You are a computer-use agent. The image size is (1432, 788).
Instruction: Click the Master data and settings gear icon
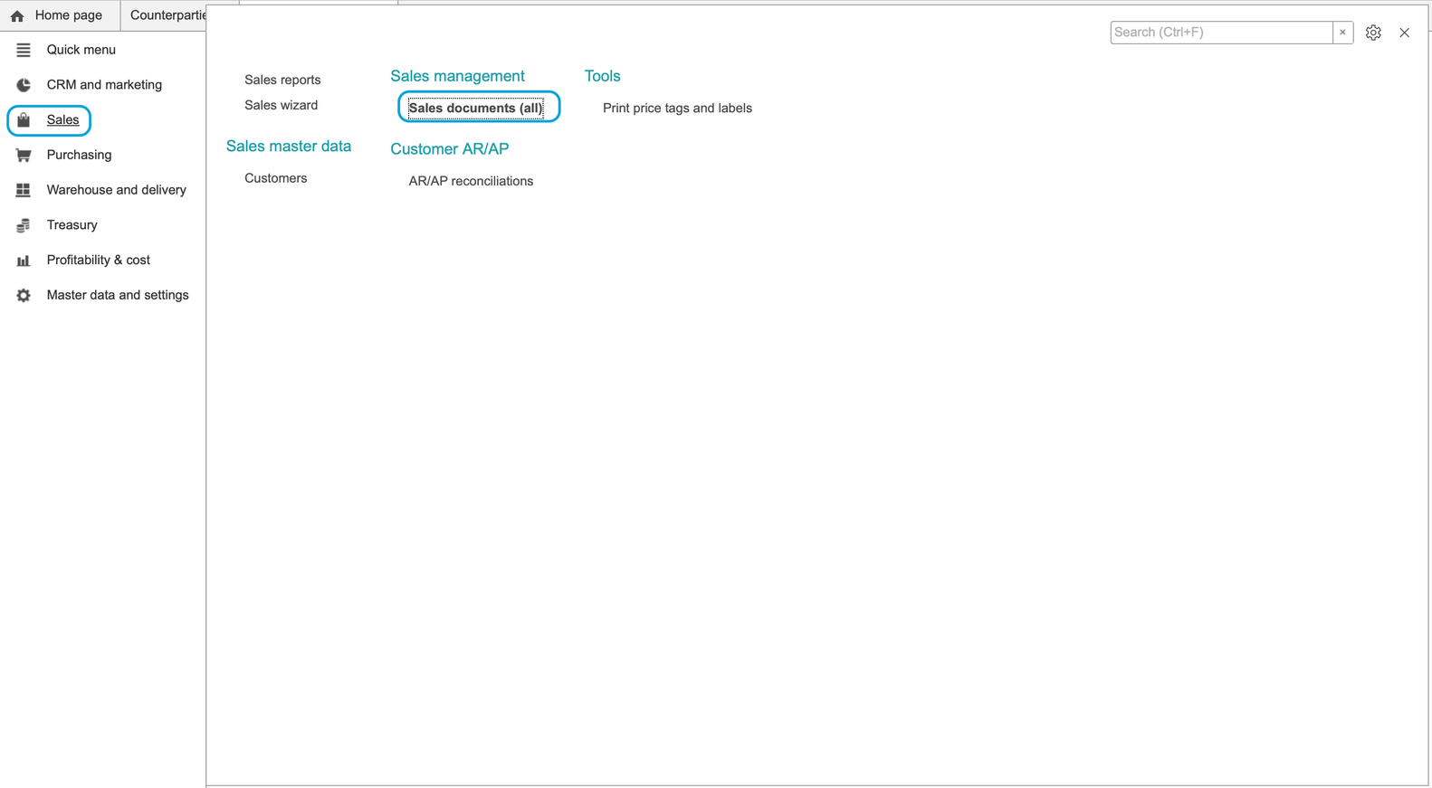(24, 295)
